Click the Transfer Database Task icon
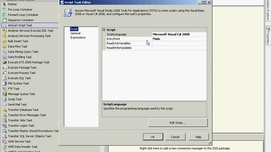271x152 pixels. [5, 110]
